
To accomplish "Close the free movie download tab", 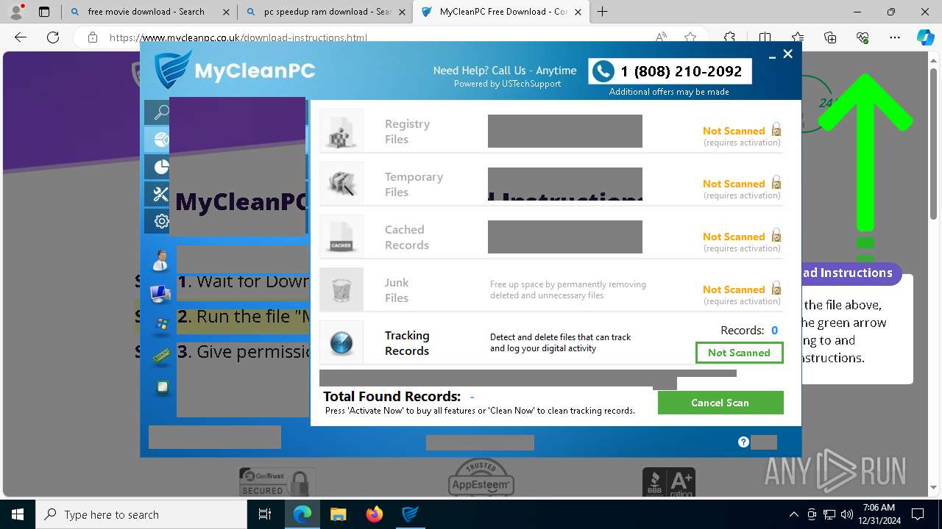I will coord(226,12).
